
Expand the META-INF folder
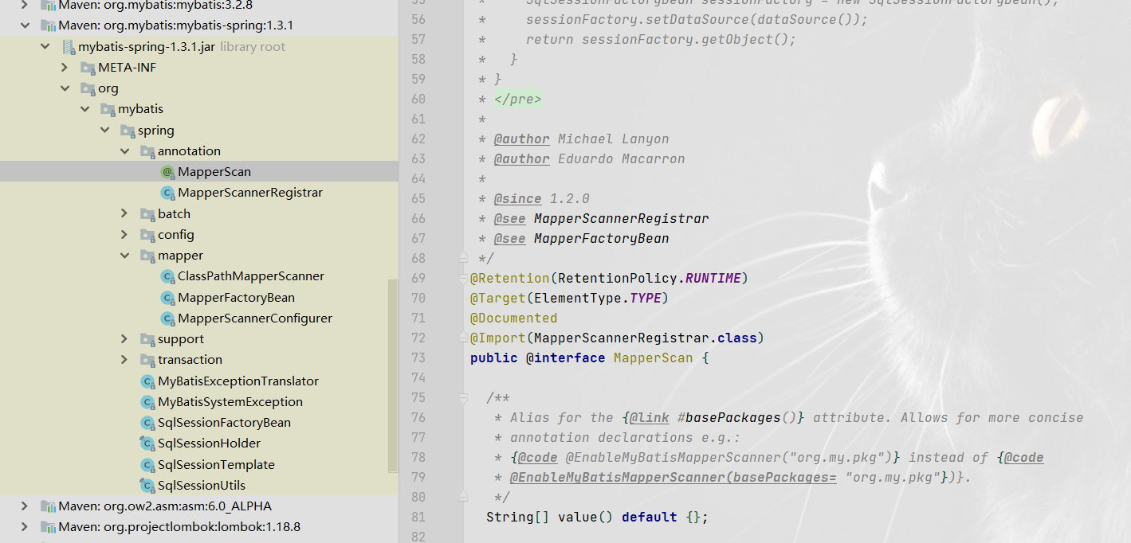(x=65, y=68)
